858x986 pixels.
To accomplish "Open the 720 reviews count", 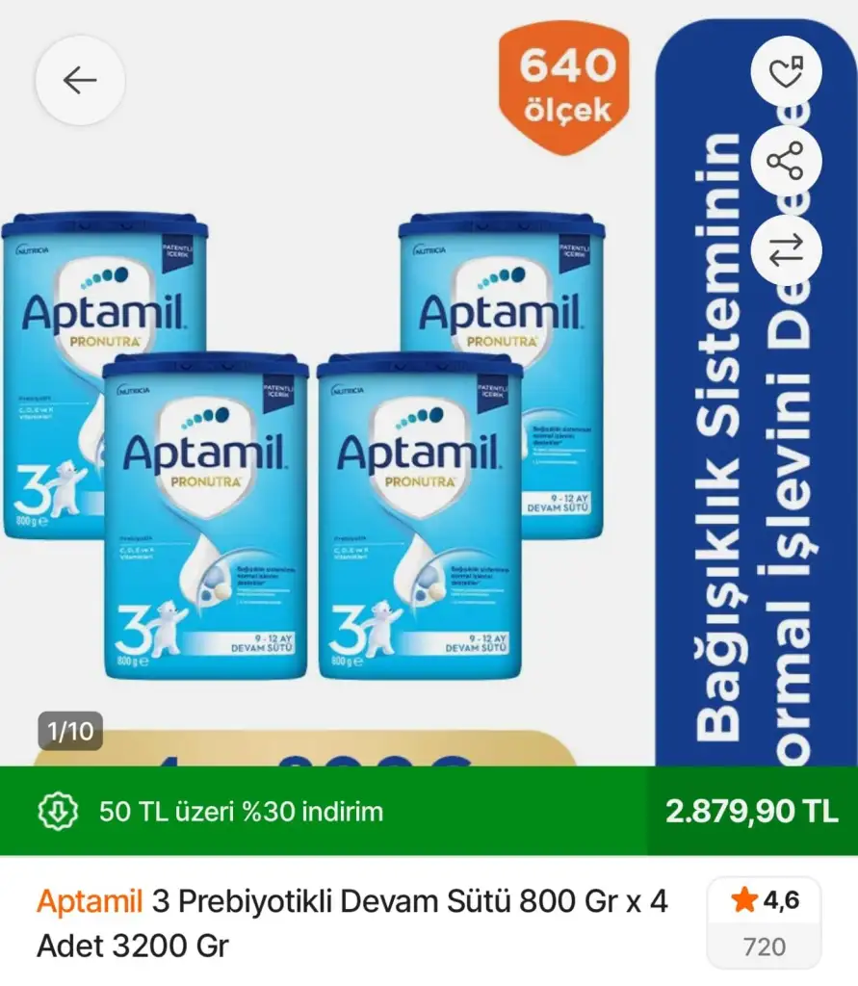I will 765,947.
